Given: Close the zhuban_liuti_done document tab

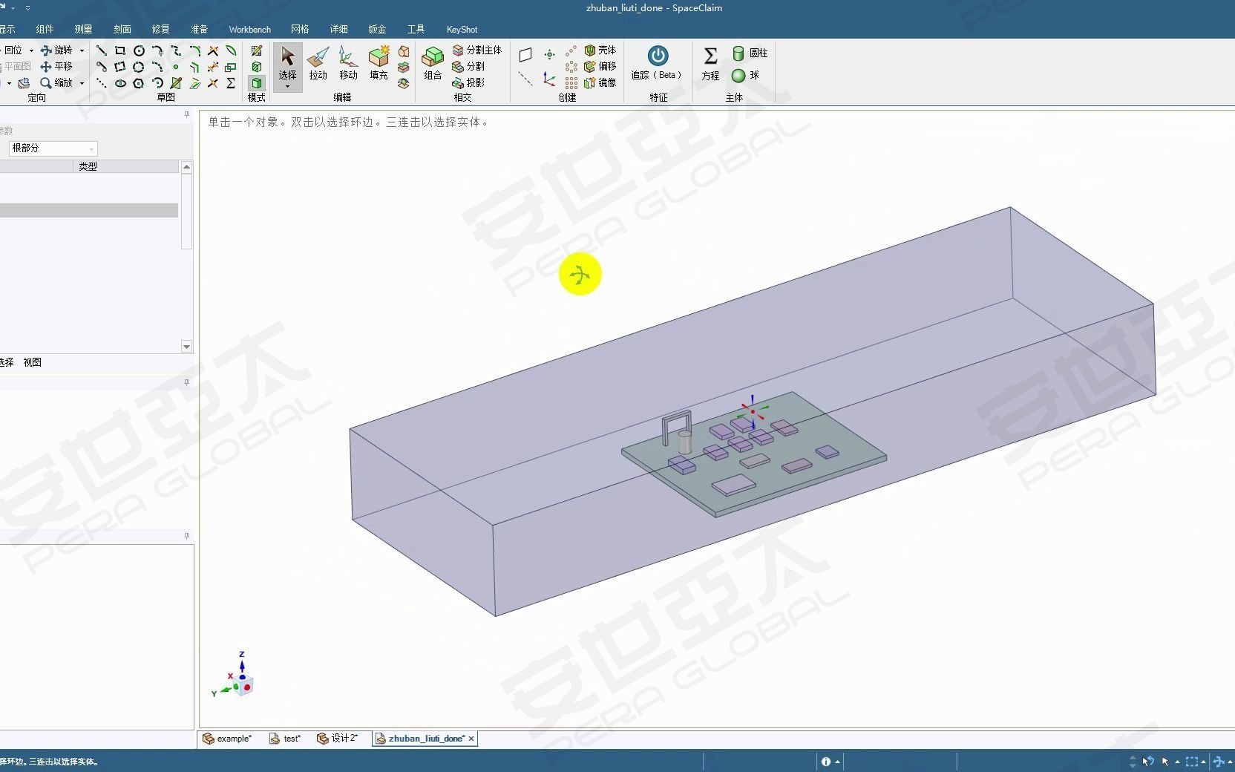Looking at the screenshot, I should coord(471,739).
